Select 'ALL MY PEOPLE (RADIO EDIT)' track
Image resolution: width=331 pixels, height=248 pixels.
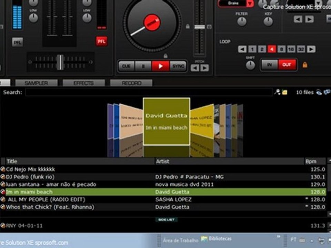(x=163, y=199)
